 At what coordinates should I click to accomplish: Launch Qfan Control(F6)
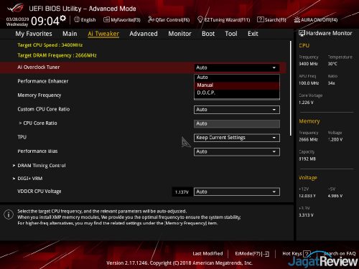(x=169, y=20)
